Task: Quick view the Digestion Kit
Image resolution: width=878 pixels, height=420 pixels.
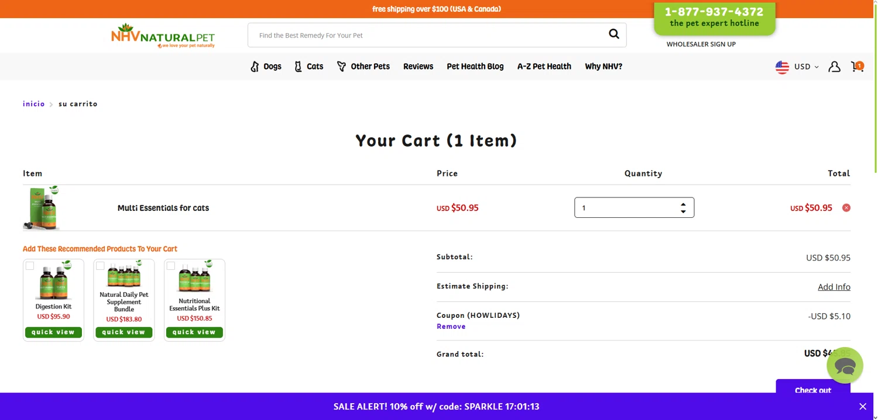Action: point(53,332)
